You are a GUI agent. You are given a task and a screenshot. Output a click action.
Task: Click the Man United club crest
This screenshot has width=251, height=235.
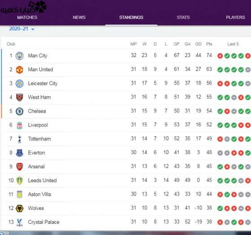(x=20, y=70)
